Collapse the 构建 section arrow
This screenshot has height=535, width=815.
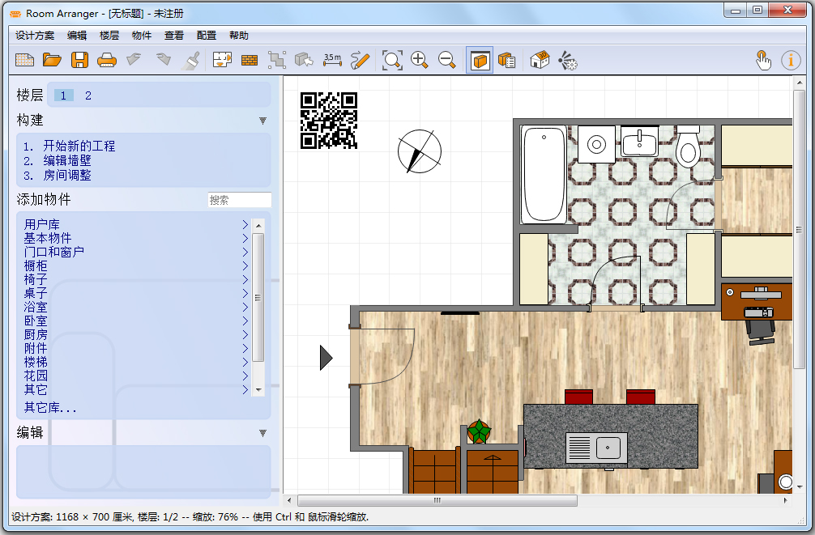pyautogui.click(x=263, y=121)
